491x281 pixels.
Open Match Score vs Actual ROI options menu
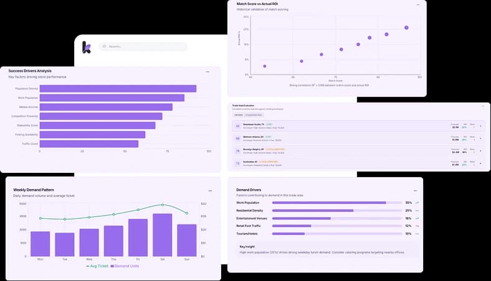click(x=418, y=5)
